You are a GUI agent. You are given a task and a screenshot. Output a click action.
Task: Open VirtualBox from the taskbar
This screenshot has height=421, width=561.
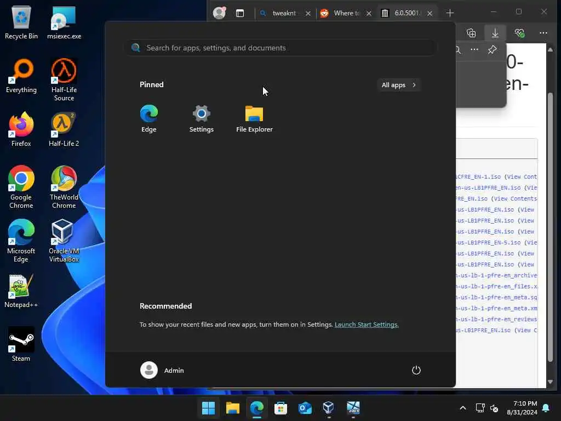pyautogui.click(x=329, y=408)
